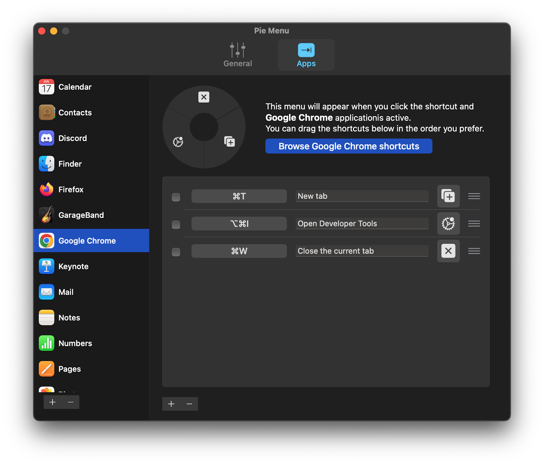Click reorder handle on Close current tab row
The height and width of the screenshot is (465, 544).
coord(474,251)
